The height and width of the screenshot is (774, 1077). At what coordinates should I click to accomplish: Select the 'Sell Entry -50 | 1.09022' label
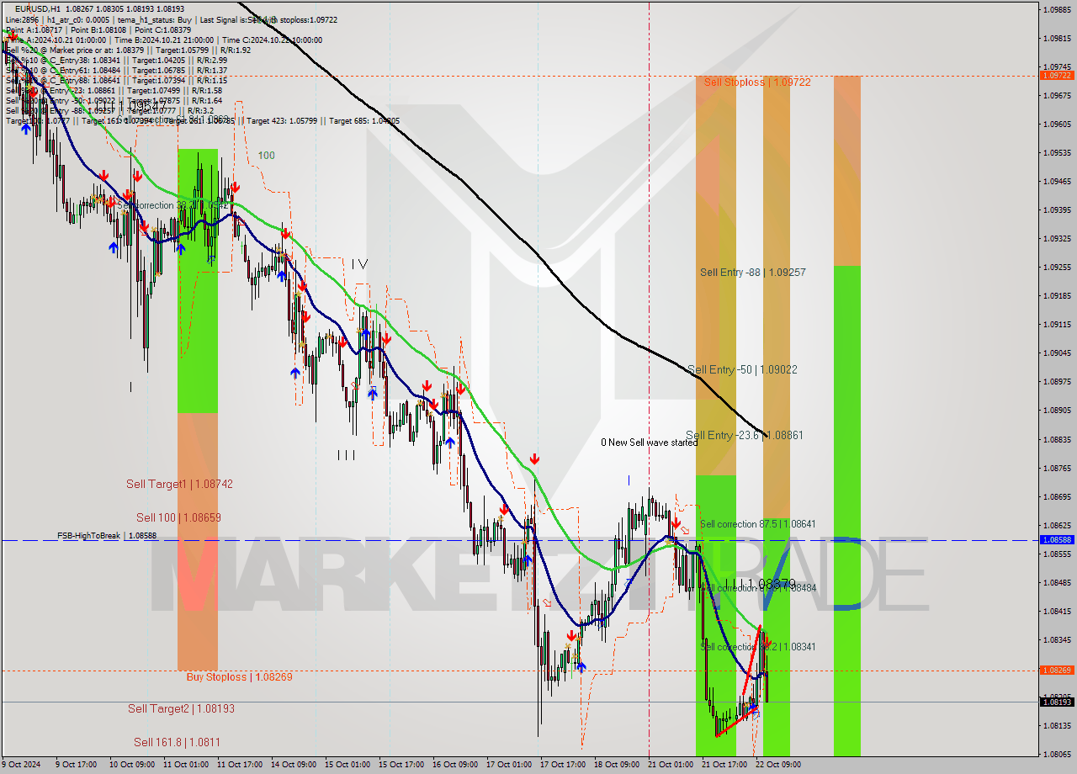tap(742, 369)
